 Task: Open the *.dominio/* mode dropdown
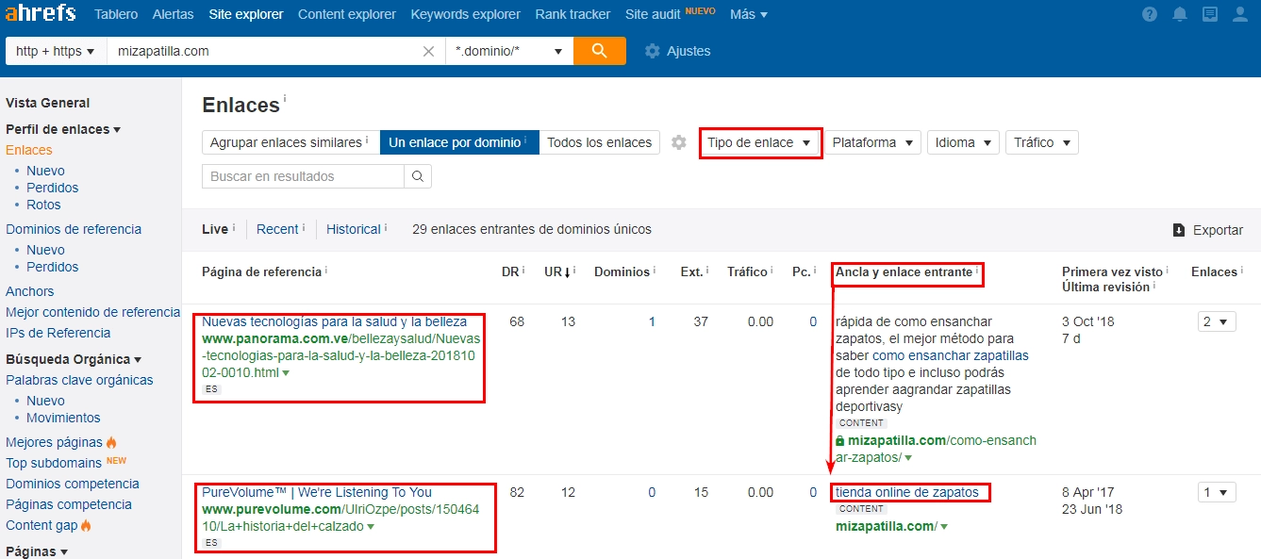coord(509,51)
